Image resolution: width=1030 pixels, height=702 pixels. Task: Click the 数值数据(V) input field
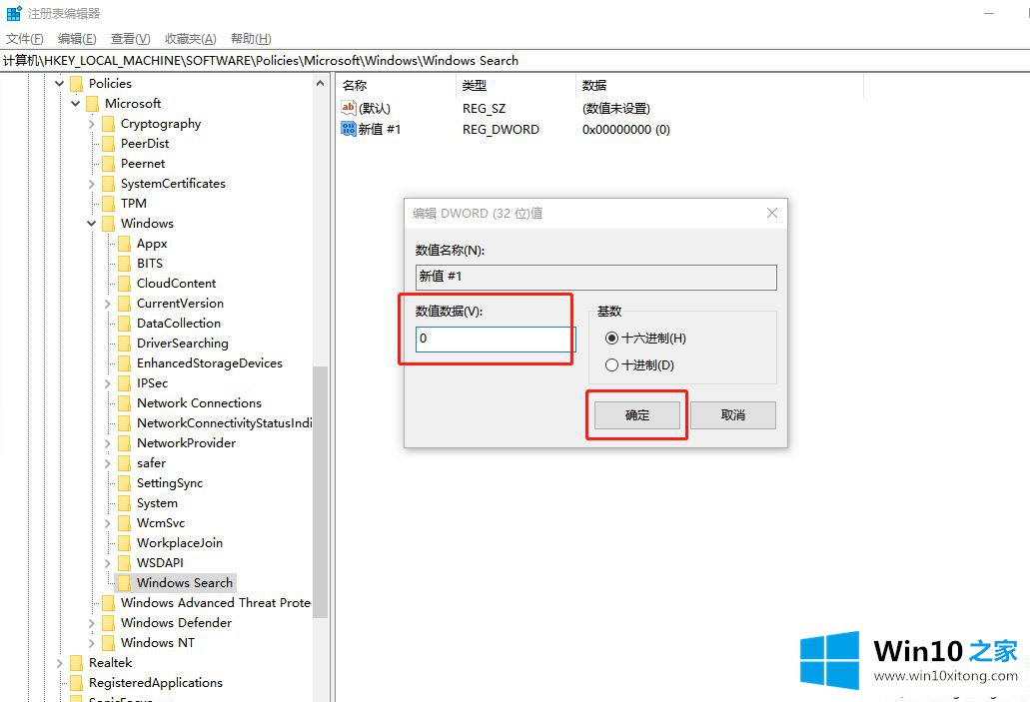pos(495,340)
